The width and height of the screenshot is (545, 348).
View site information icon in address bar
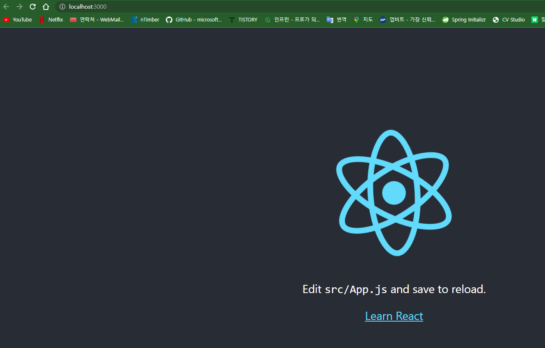pyautogui.click(x=62, y=7)
